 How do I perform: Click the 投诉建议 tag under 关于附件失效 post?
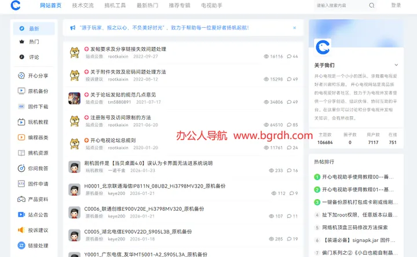94,79
